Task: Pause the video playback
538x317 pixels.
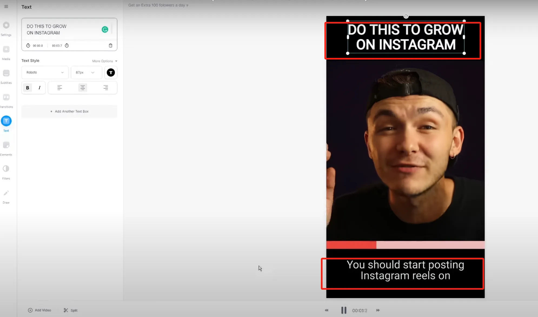Action: point(344,310)
